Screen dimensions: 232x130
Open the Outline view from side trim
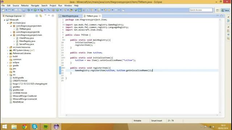pyautogui.click(x=228, y=21)
